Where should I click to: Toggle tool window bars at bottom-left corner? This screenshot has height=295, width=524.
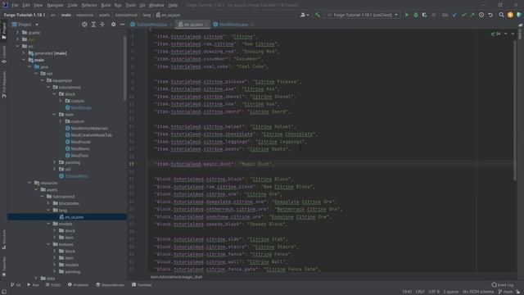[3, 292]
